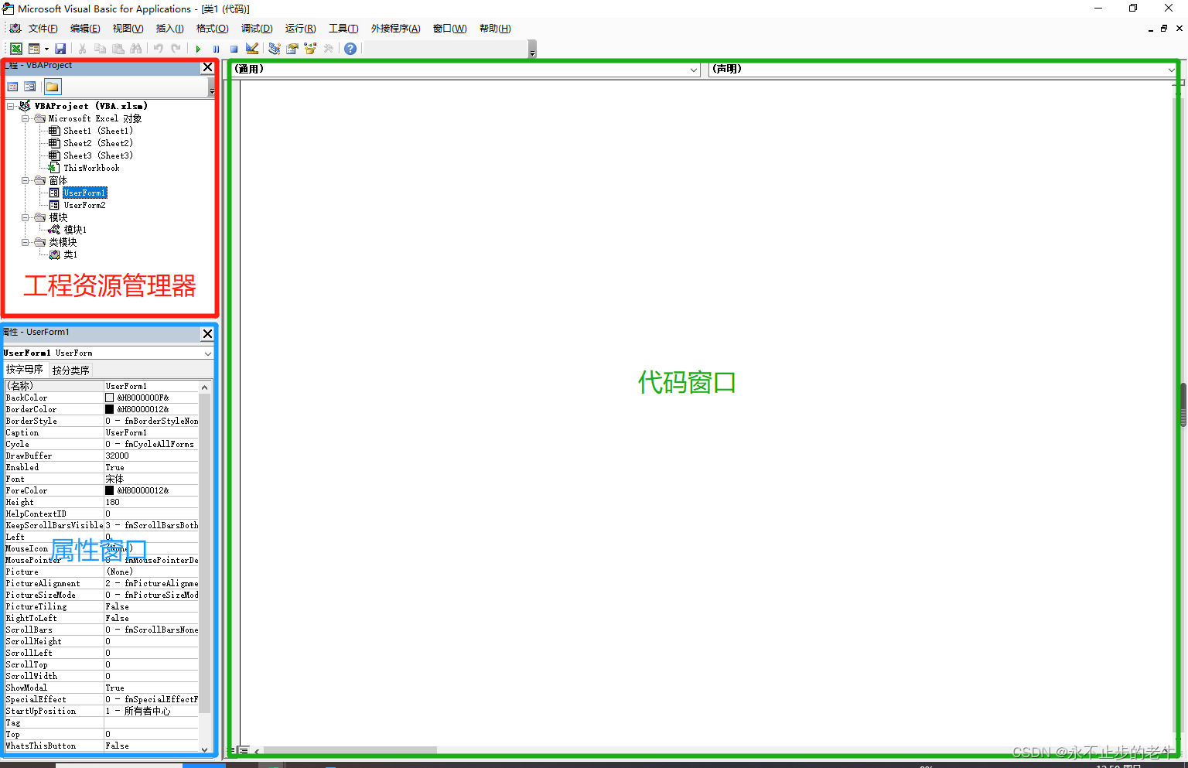1188x768 pixels.
Task: Collapse the 类模块 folder node
Action: [x=26, y=242]
